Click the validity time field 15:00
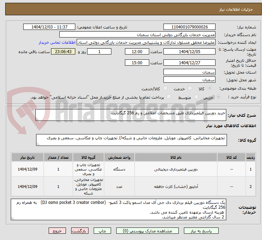 [137, 63]
